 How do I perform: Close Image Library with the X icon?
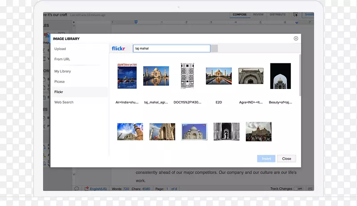pyautogui.click(x=296, y=39)
